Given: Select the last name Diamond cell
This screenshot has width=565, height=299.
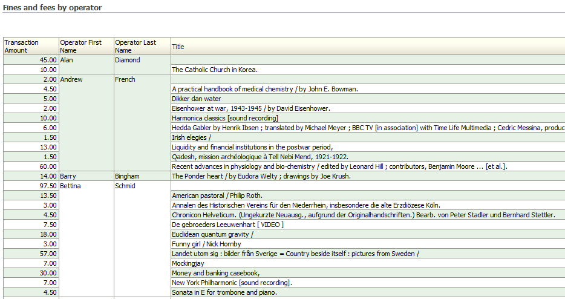Looking at the screenshot, I should tap(127, 60).
